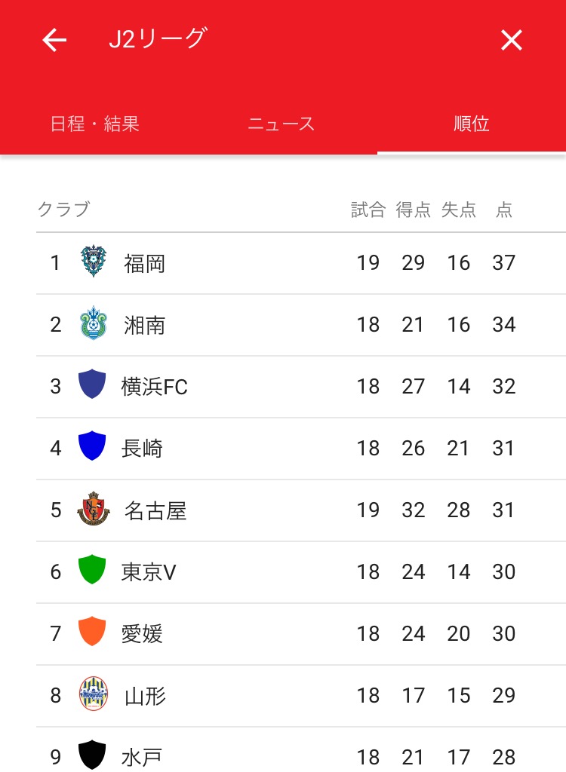Select the 名古屋 team name

click(155, 510)
